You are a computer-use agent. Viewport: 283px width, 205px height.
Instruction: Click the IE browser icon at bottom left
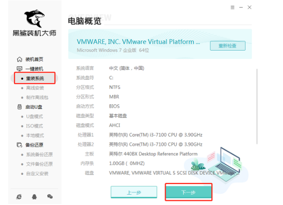coord(19,196)
